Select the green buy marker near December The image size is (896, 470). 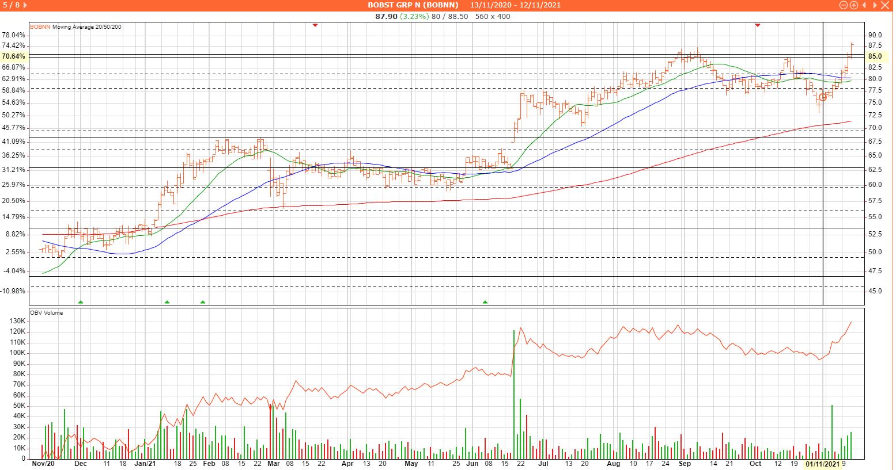click(x=81, y=302)
